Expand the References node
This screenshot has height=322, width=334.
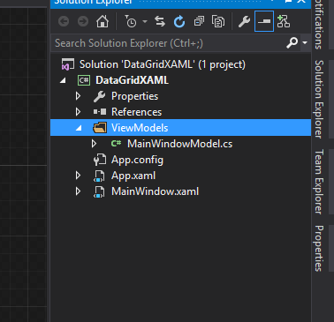(x=78, y=112)
